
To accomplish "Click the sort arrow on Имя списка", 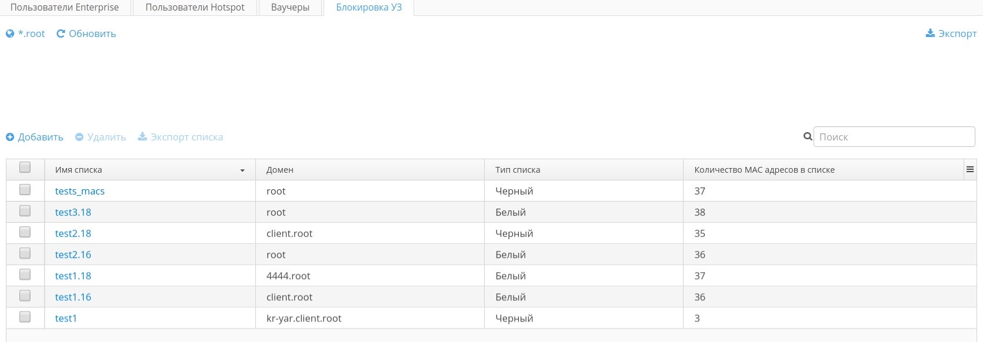I will 242,170.
